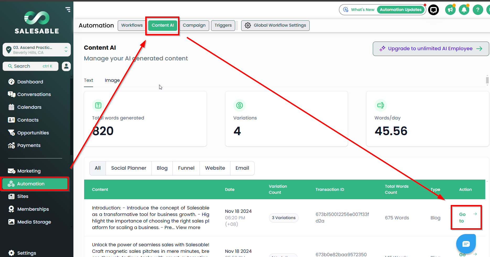Click the Marketing envelope icon
This screenshot has width=490, height=257.
pos(12,171)
